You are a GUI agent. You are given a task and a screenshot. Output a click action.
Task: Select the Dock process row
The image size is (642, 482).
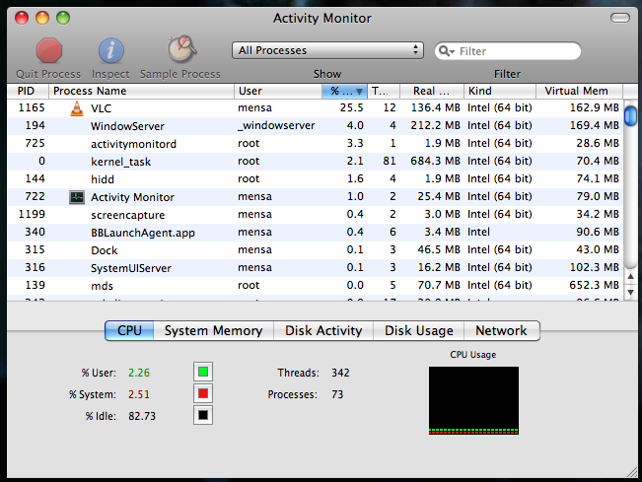pos(316,250)
